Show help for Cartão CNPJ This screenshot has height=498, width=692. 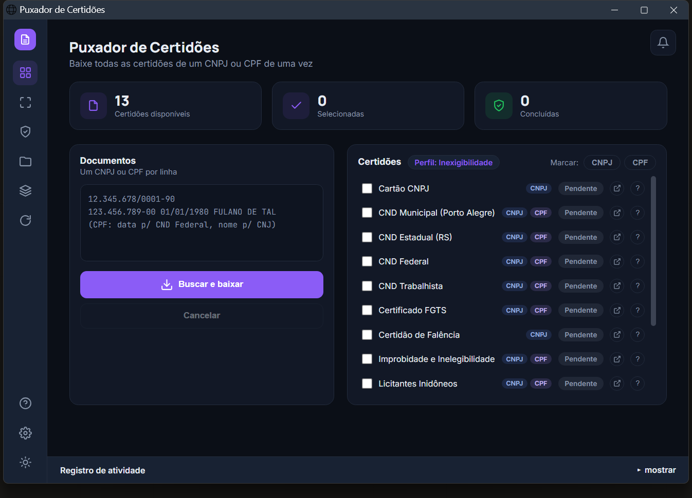(x=638, y=188)
